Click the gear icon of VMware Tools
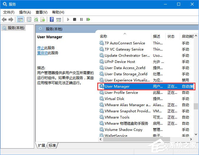Viewport: 199px width, 155px height. click(101, 117)
